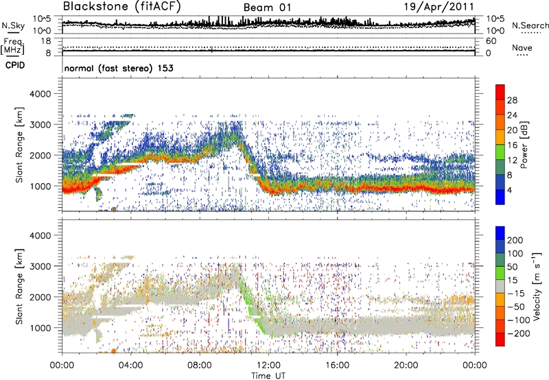Click the Freq. [MHz] axis label
The image size is (549, 380).
[12, 46]
